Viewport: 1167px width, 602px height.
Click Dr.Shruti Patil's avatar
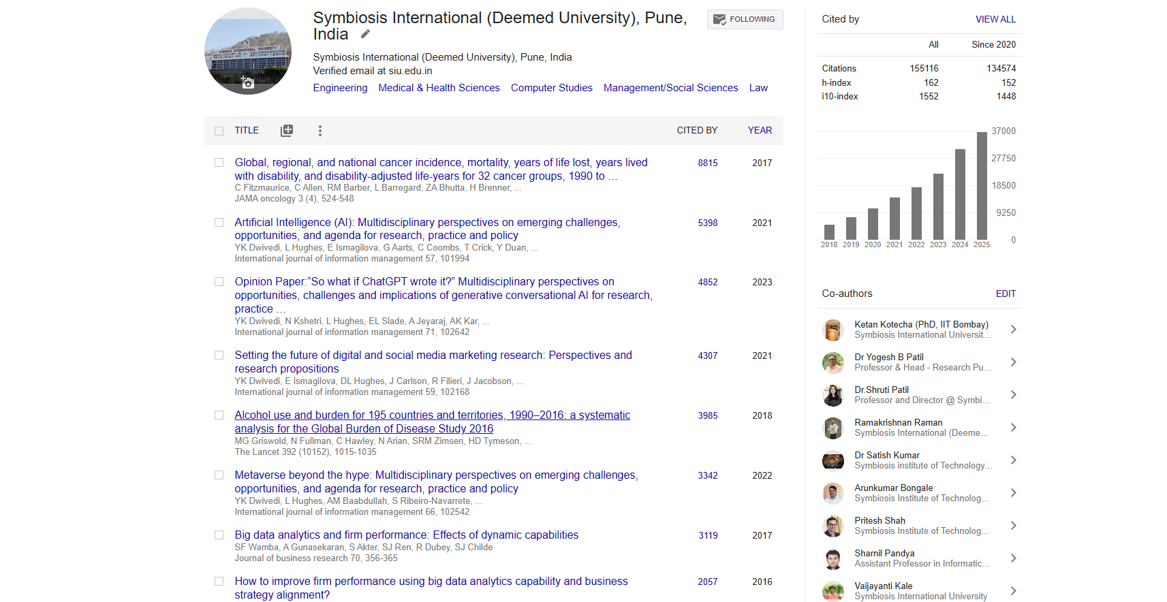833,395
